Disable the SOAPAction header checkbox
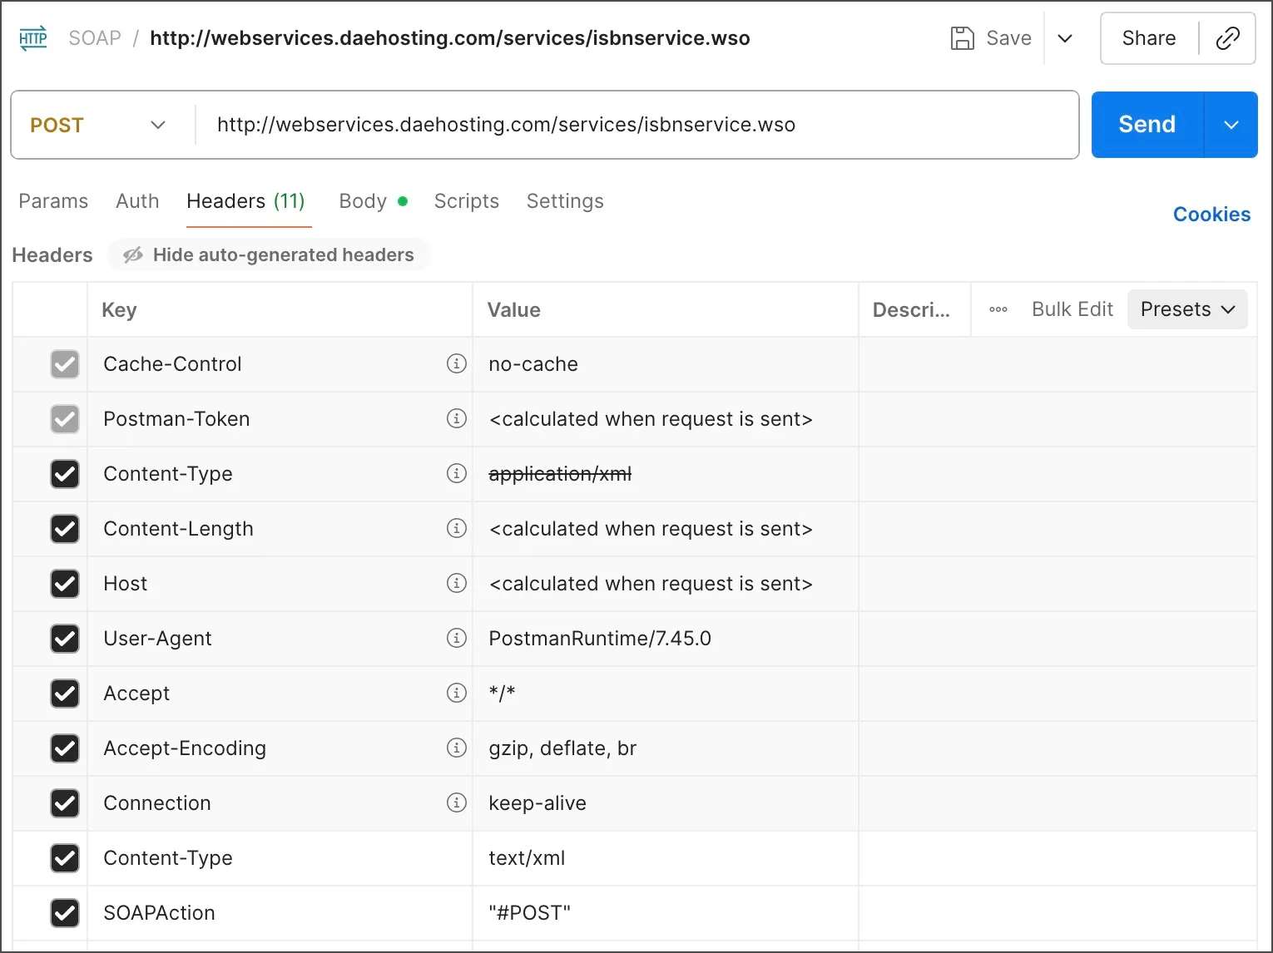This screenshot has width=1273, height=953. click(x=65, y=913)
